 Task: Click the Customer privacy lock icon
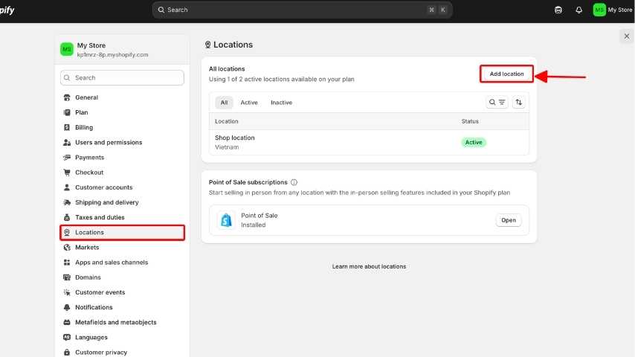[x=67, y=352]
